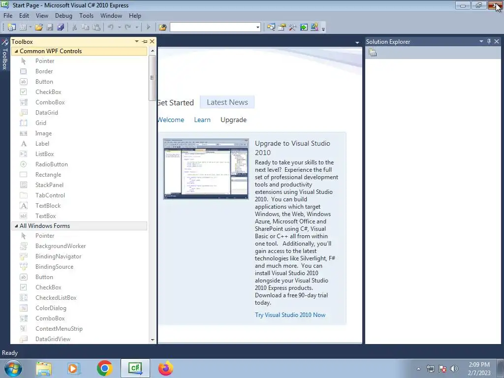Screen dimensions: 504x378
Task: Click the Find in Files toolbar icon
Action: (x=162, y=28)
